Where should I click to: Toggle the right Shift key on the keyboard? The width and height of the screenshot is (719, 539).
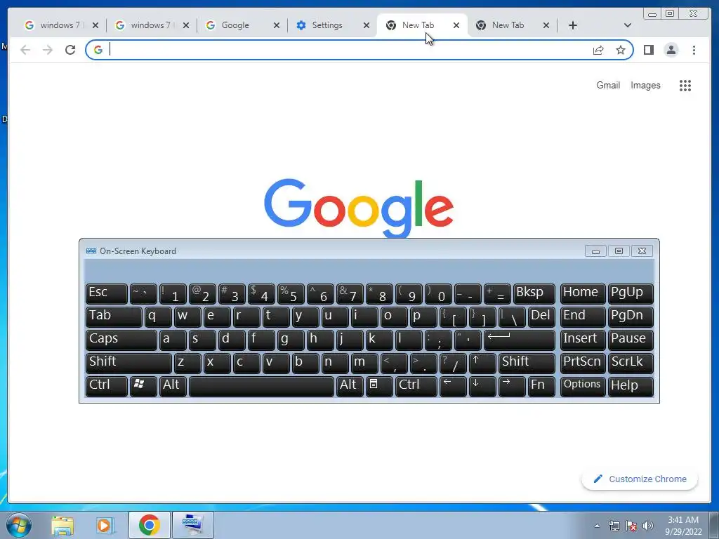[527, 363]
